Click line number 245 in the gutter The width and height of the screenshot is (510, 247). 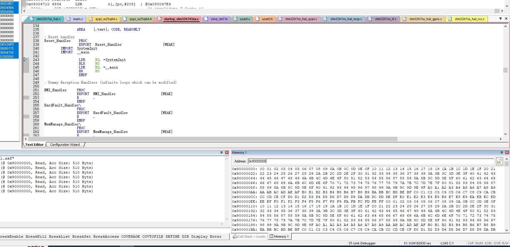[x=36, y=67]
